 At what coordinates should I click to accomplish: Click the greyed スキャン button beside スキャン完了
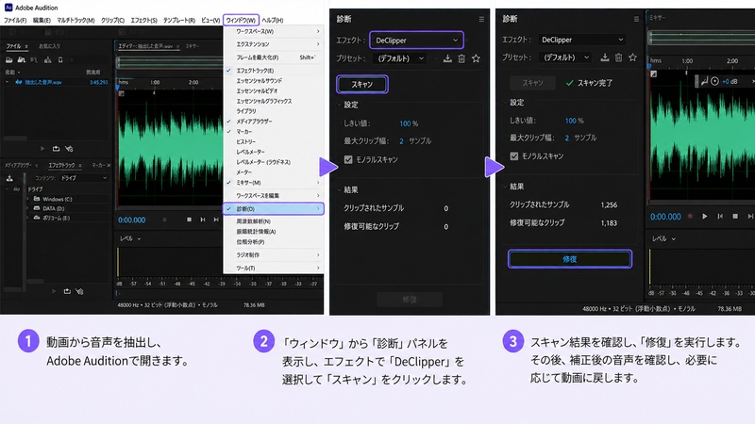(x=532, y=83)
